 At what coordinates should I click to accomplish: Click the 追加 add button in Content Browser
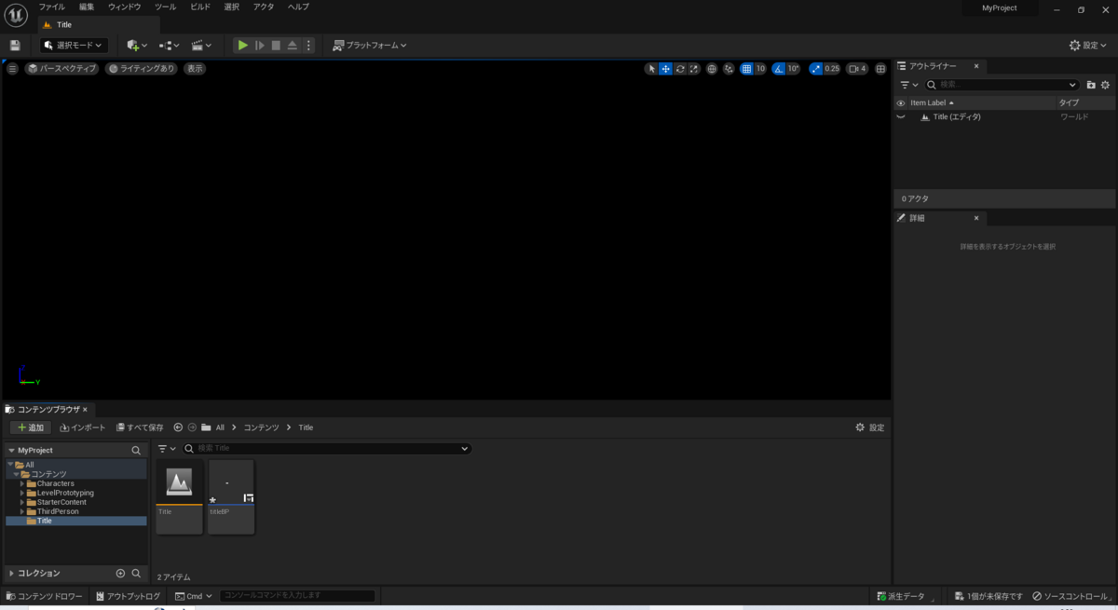pyautogui.click(x=31, y=427)
